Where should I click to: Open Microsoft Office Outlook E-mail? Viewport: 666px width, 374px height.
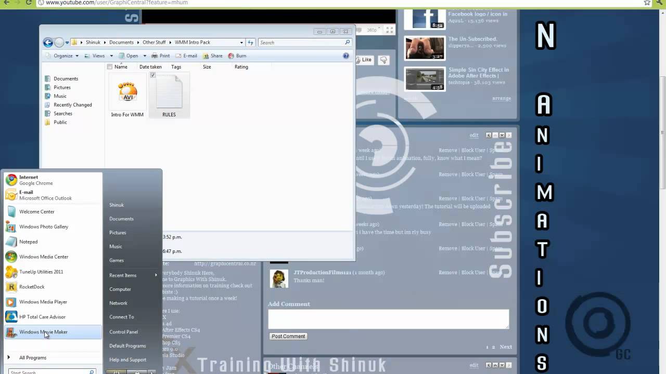(52, 195)
